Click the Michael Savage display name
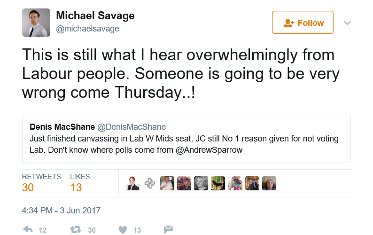 pyautogui.click(x=95, y=16)
